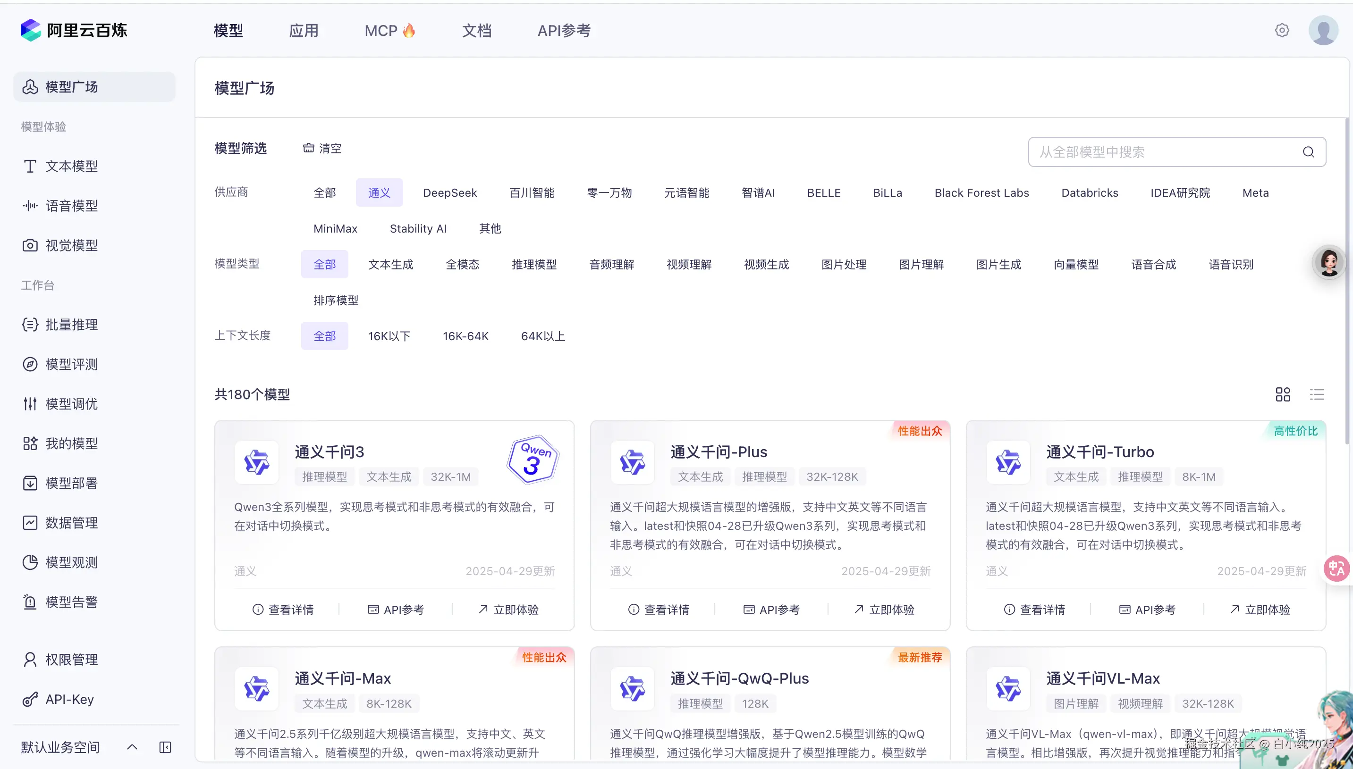Click the search magnifier icon
The width and height of the screenshot is (1353, 769).
tap(1308, 152)
